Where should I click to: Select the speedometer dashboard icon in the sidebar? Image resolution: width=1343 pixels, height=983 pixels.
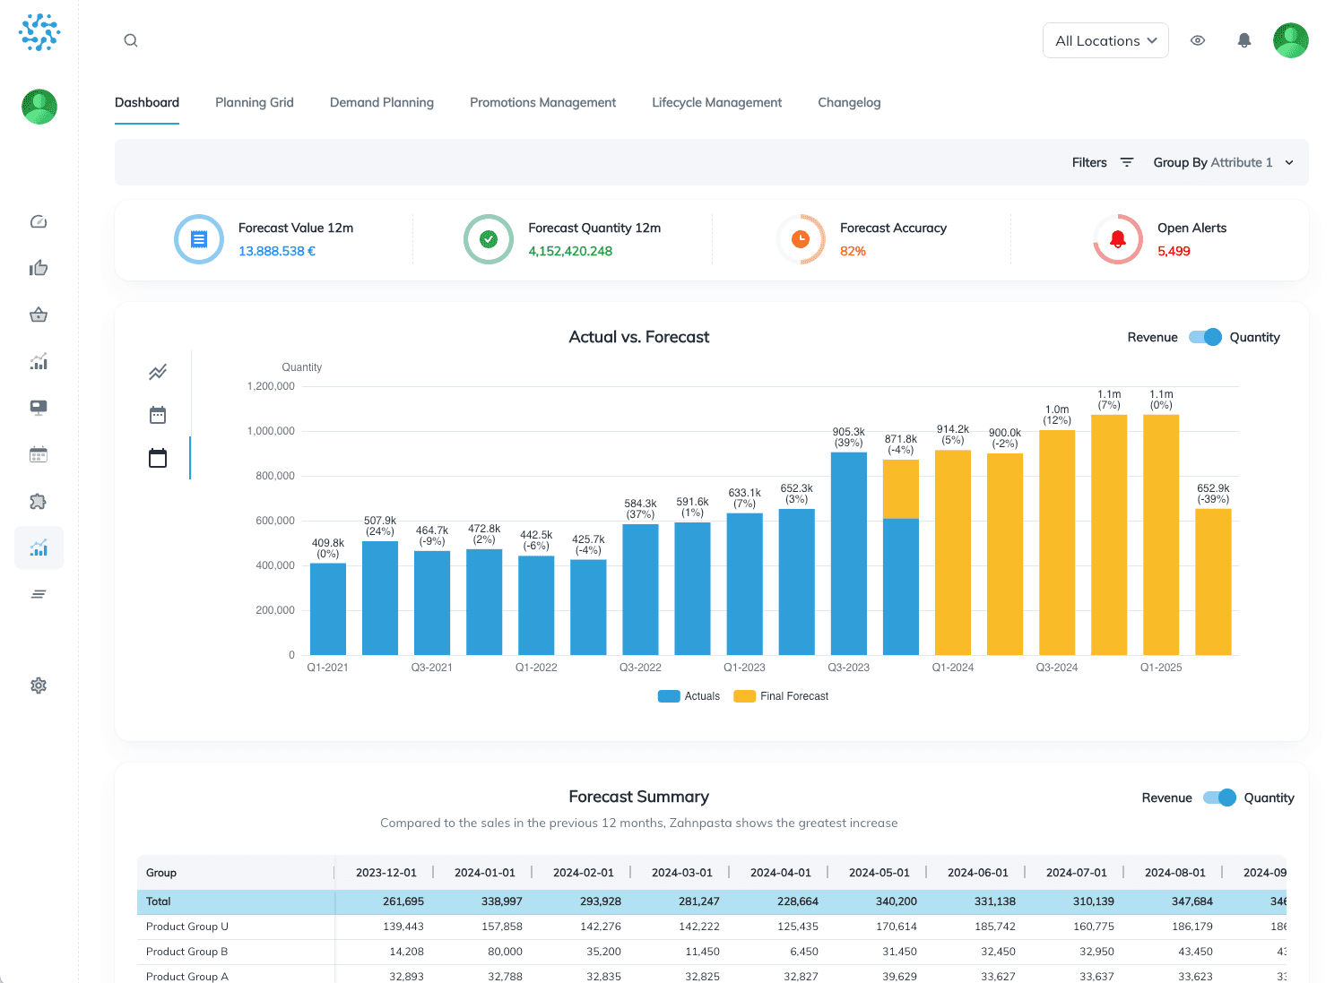tap(39, 221)
